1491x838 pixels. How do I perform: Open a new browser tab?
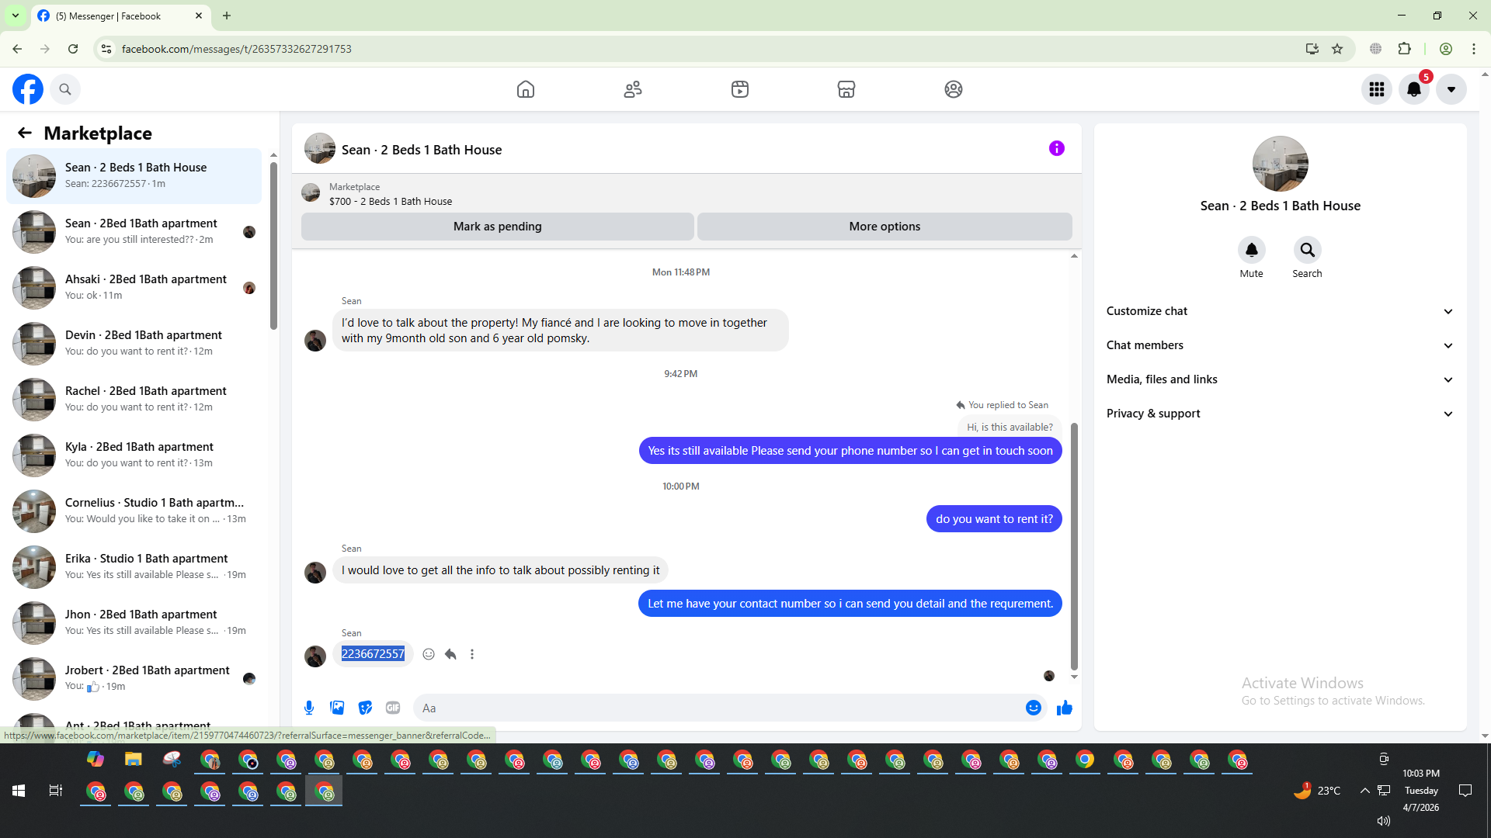(227, 16)
